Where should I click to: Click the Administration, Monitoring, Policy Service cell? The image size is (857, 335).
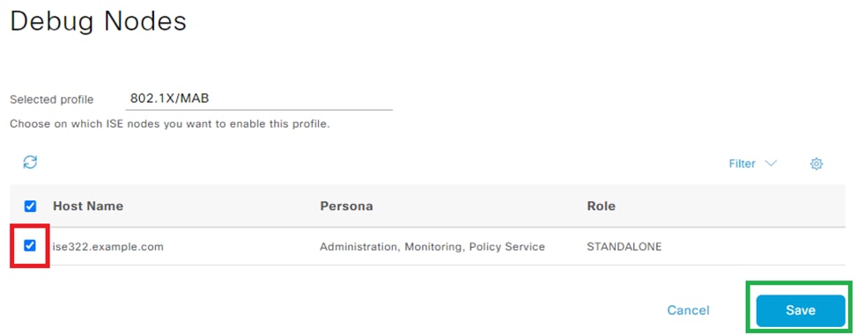click(x=432, y=246)
